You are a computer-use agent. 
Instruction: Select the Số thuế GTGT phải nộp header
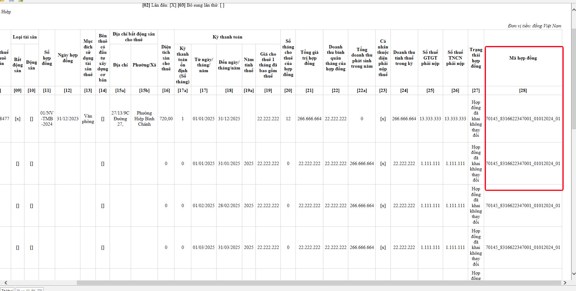click(430, 58)
